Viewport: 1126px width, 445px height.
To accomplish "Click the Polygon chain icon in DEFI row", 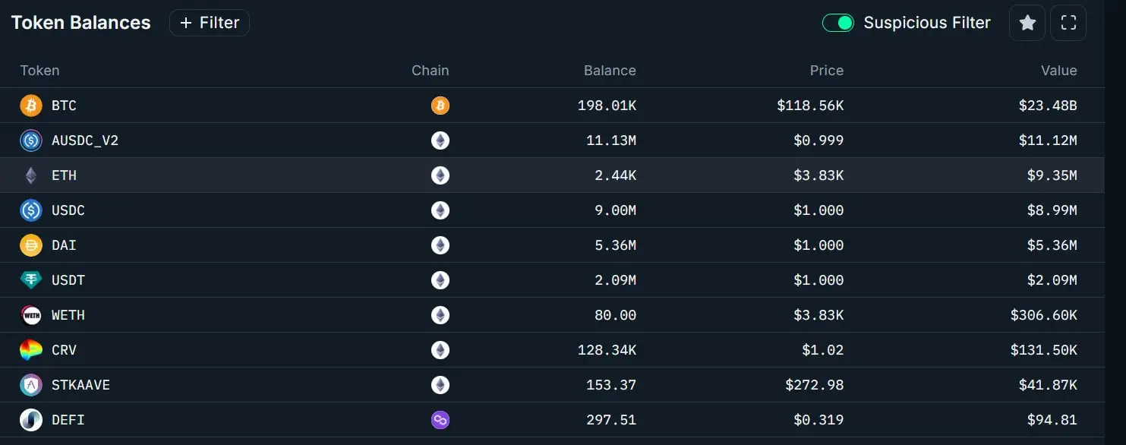I will click(440, 420).
